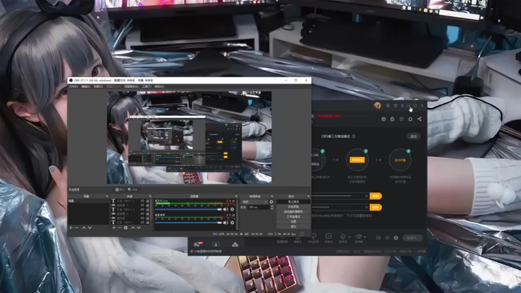
Task: Toggle visibility eye of the 文本 (GDI+) 2 source
Action: (143, 210)
